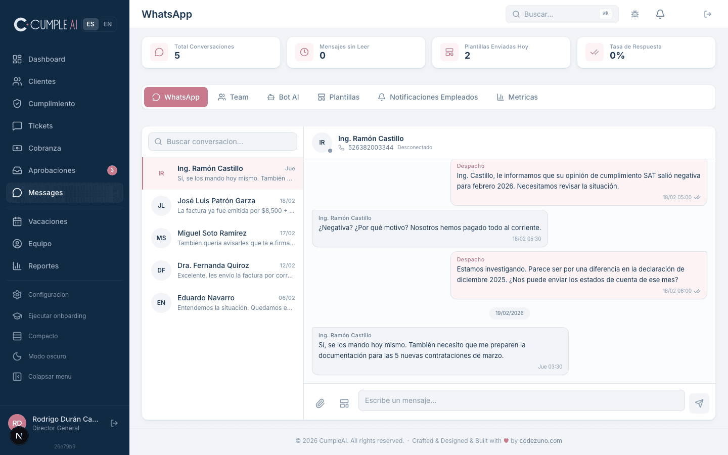
Task: Click the phone icon under Ramón Castillo
Action: pos(341,148)
